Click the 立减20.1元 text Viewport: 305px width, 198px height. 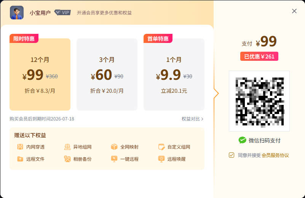pos(174,91)
